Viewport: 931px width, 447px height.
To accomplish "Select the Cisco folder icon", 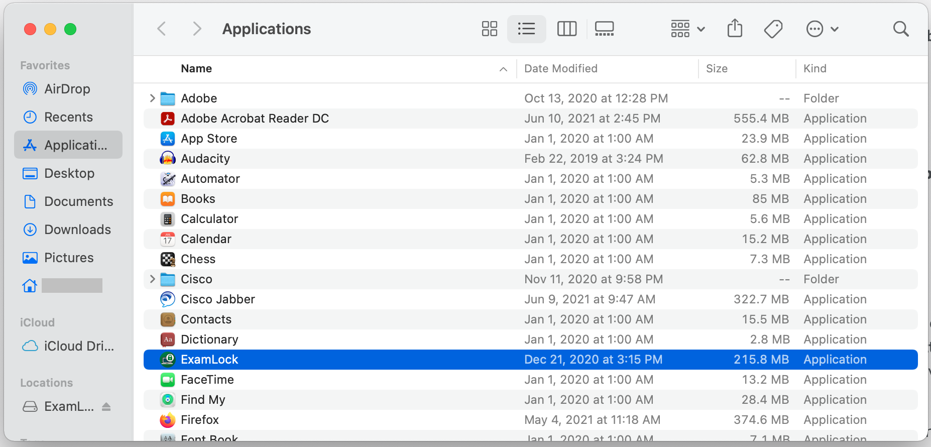I will coord(168,279).
